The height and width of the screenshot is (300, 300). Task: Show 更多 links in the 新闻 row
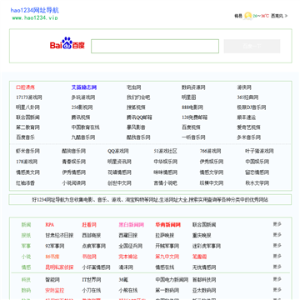277,224
